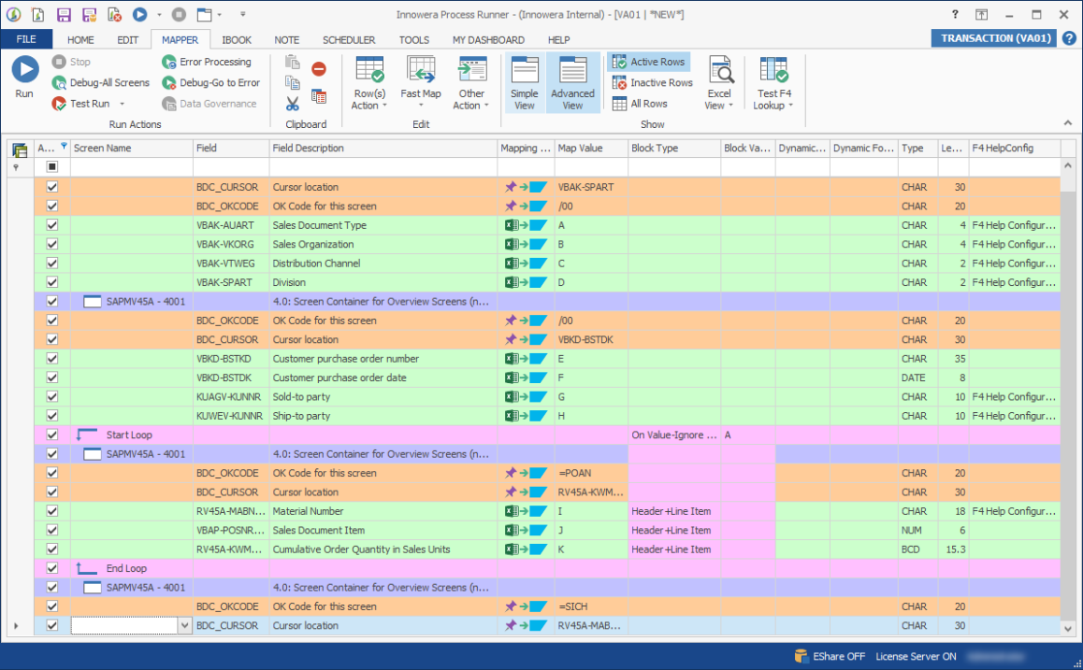Open Screen Name combo box dropdown arrow

[184, 626]
